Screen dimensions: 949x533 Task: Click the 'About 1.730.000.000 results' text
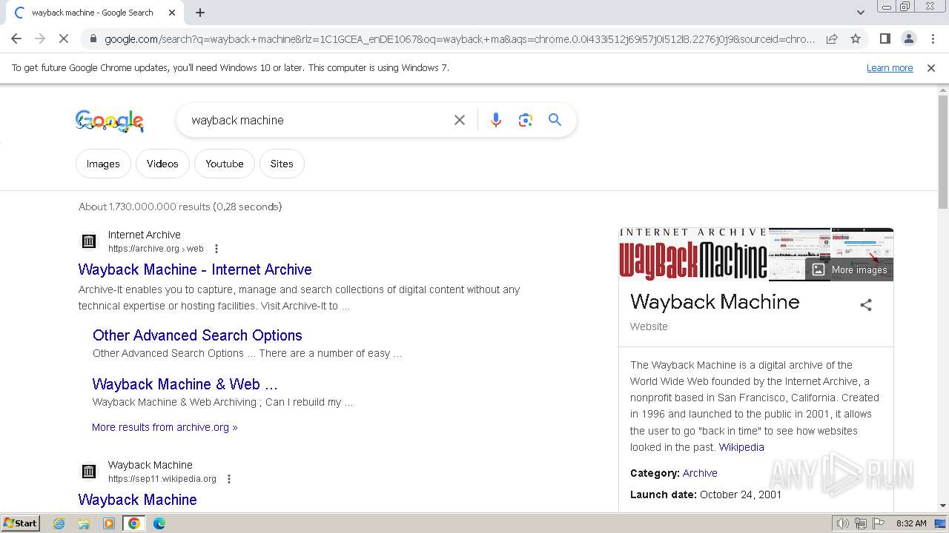(x=180, y=207)
